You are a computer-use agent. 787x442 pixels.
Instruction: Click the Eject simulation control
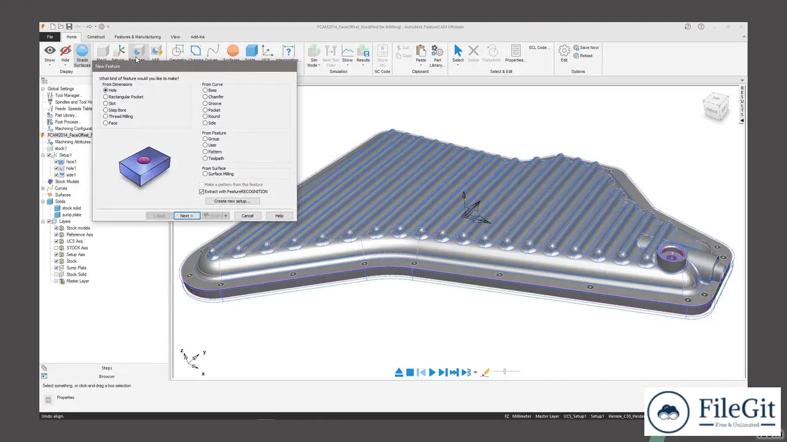398,372
